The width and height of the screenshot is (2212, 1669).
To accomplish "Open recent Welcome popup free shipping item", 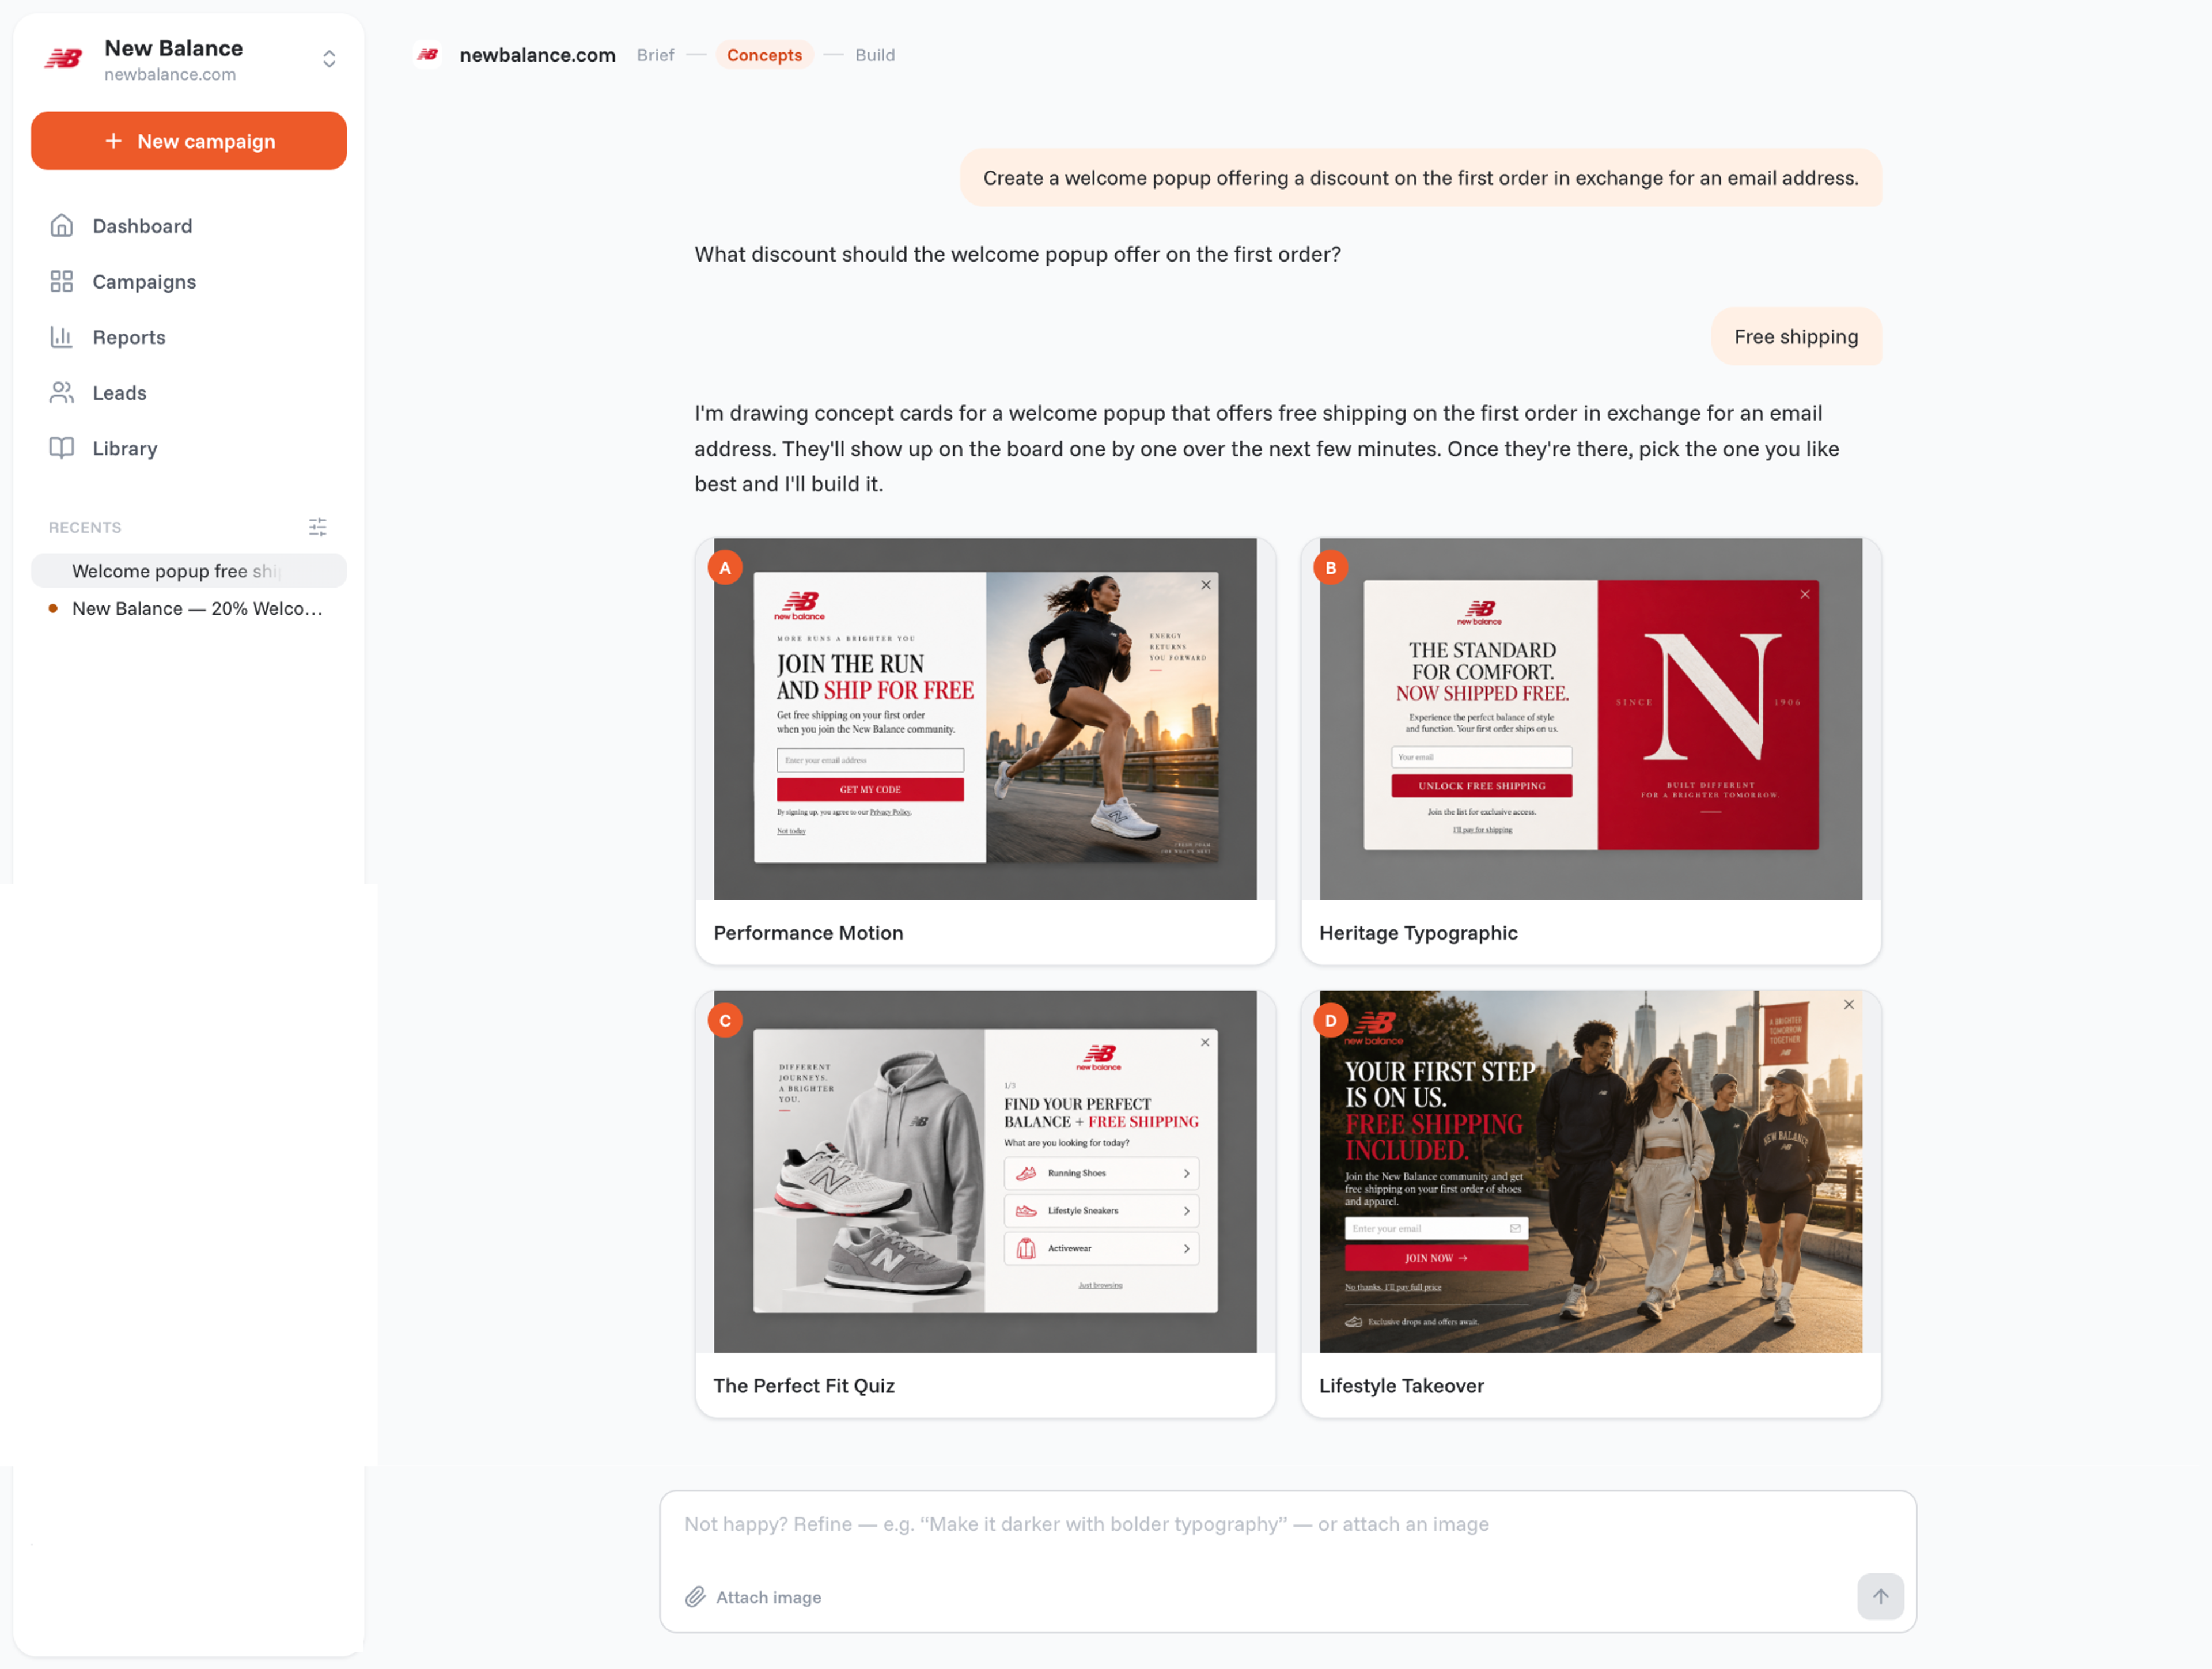I will [189, 571].
